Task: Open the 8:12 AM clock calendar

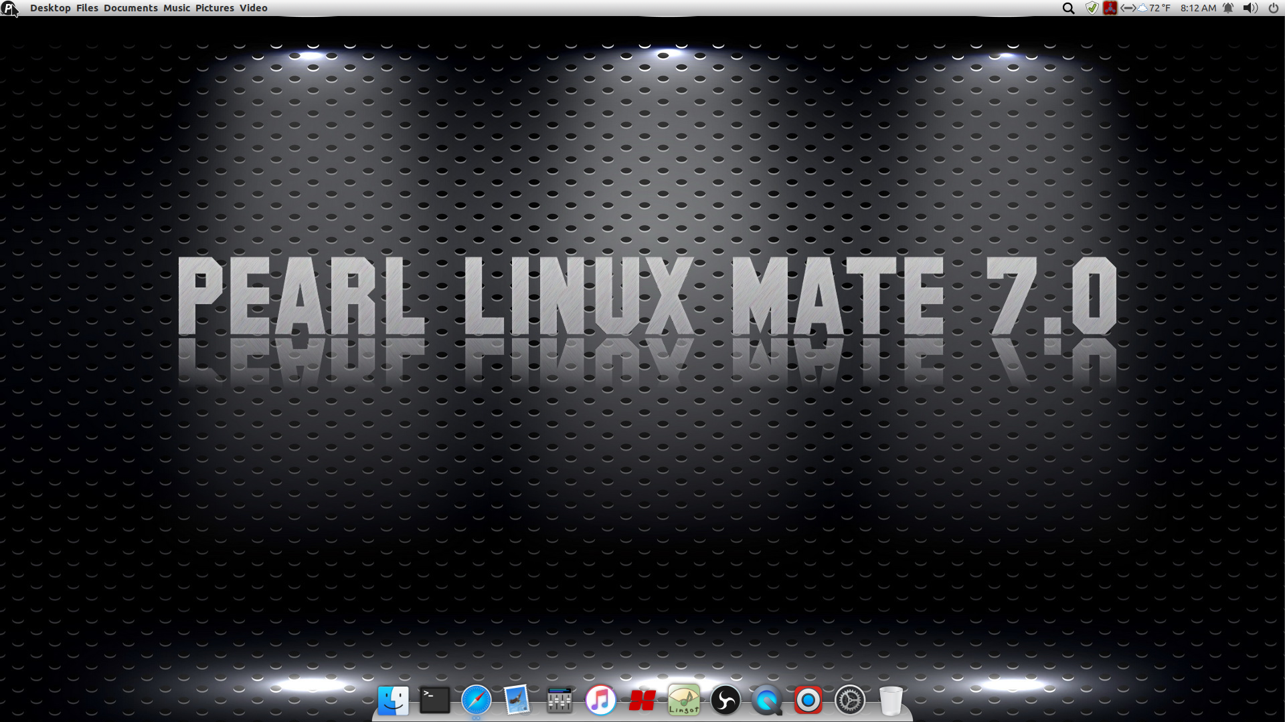Action: tap(1198, 8)
